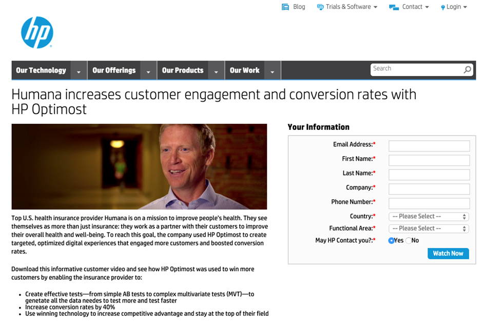This screenshot has width=483, height=325.
Task: Open the Functional Area select dropdown
Action: point(429,228)
